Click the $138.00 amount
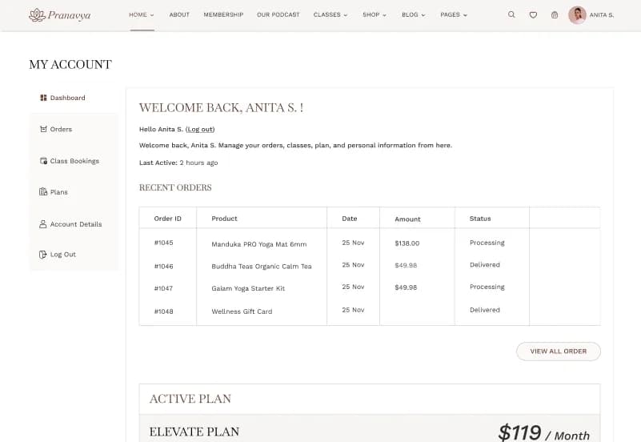 tap(407, 243)
